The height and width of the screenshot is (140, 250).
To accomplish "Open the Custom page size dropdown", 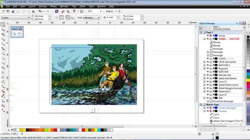I will click(x=29, y=17).
